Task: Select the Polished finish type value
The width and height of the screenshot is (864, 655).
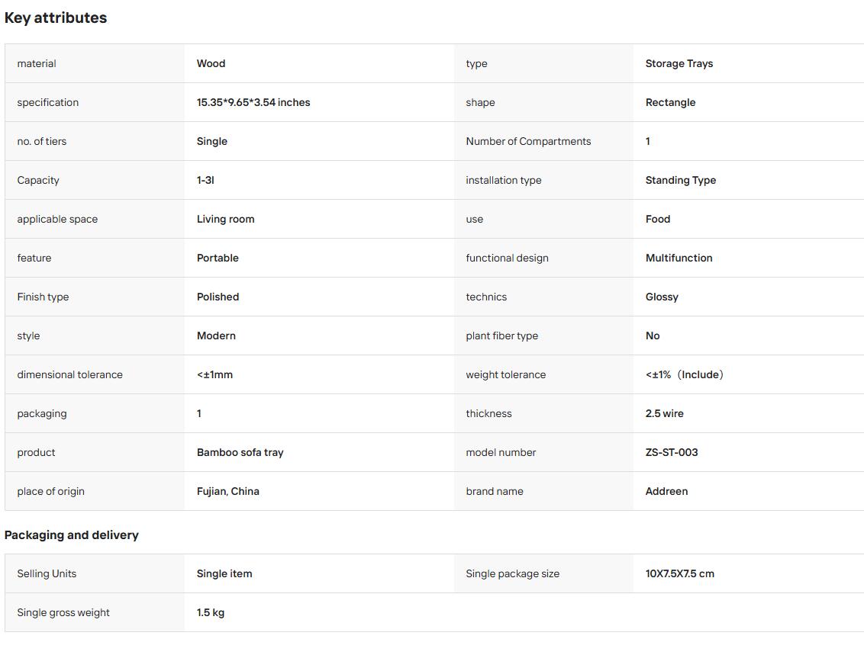Action: coord(218,297)
